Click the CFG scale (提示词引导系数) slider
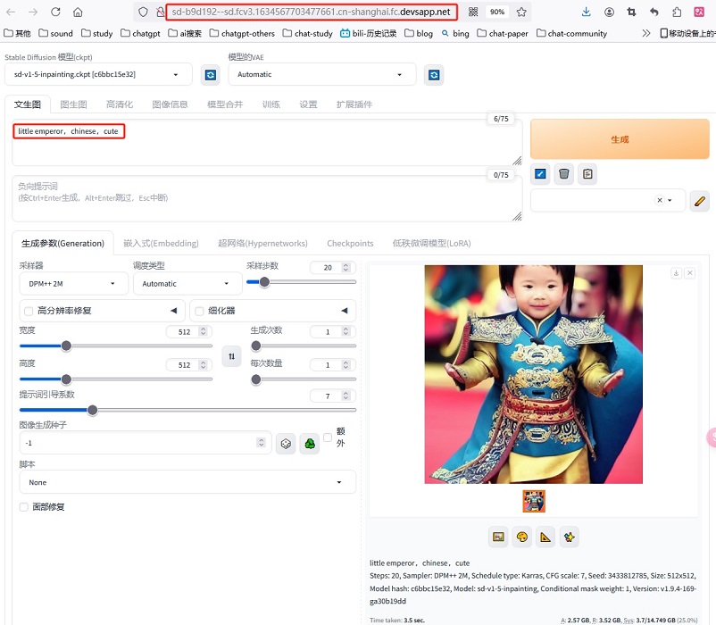The width and height of the screenshot is (716, 625). [187, 410]
